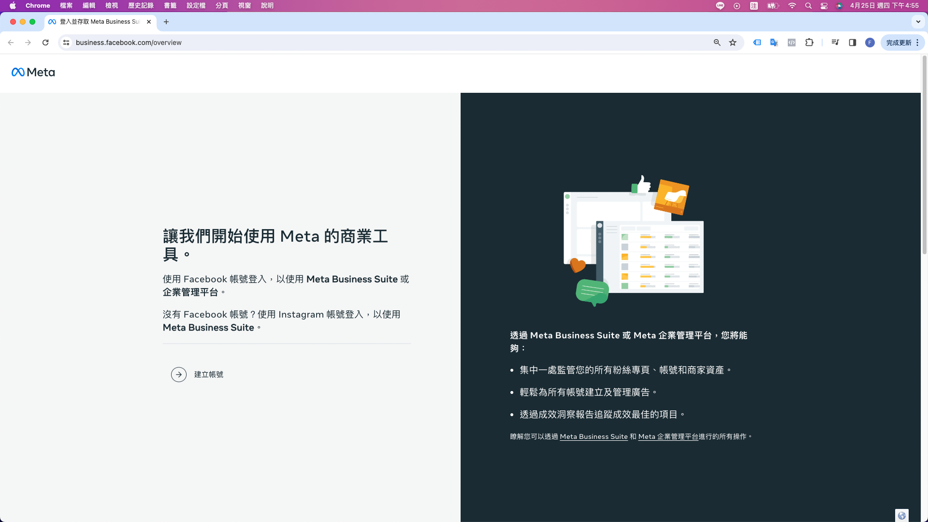The width and height of the screenshot is (928, 522).
Task: Bookmark this page with the star icon
Action: click(733, 43)
